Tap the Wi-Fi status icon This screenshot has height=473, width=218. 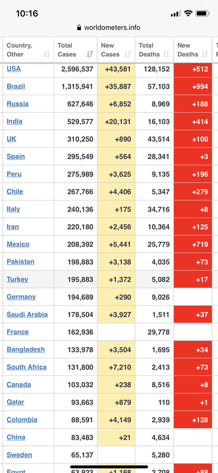point(188,14)
